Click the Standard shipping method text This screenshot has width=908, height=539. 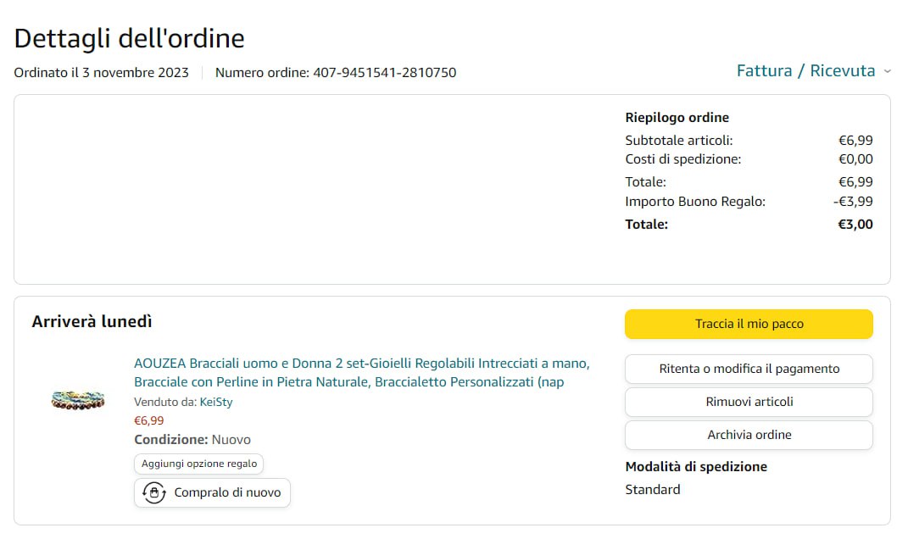652,489
